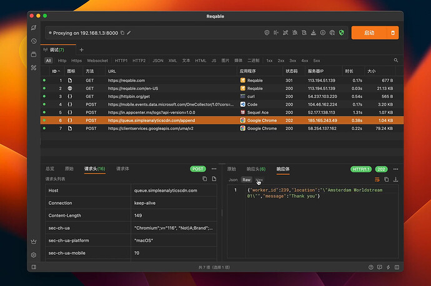Click the crown premium icon in sidebar
Image resolution: width=431 pixels, height=286 pixels.
click(34, 242)
